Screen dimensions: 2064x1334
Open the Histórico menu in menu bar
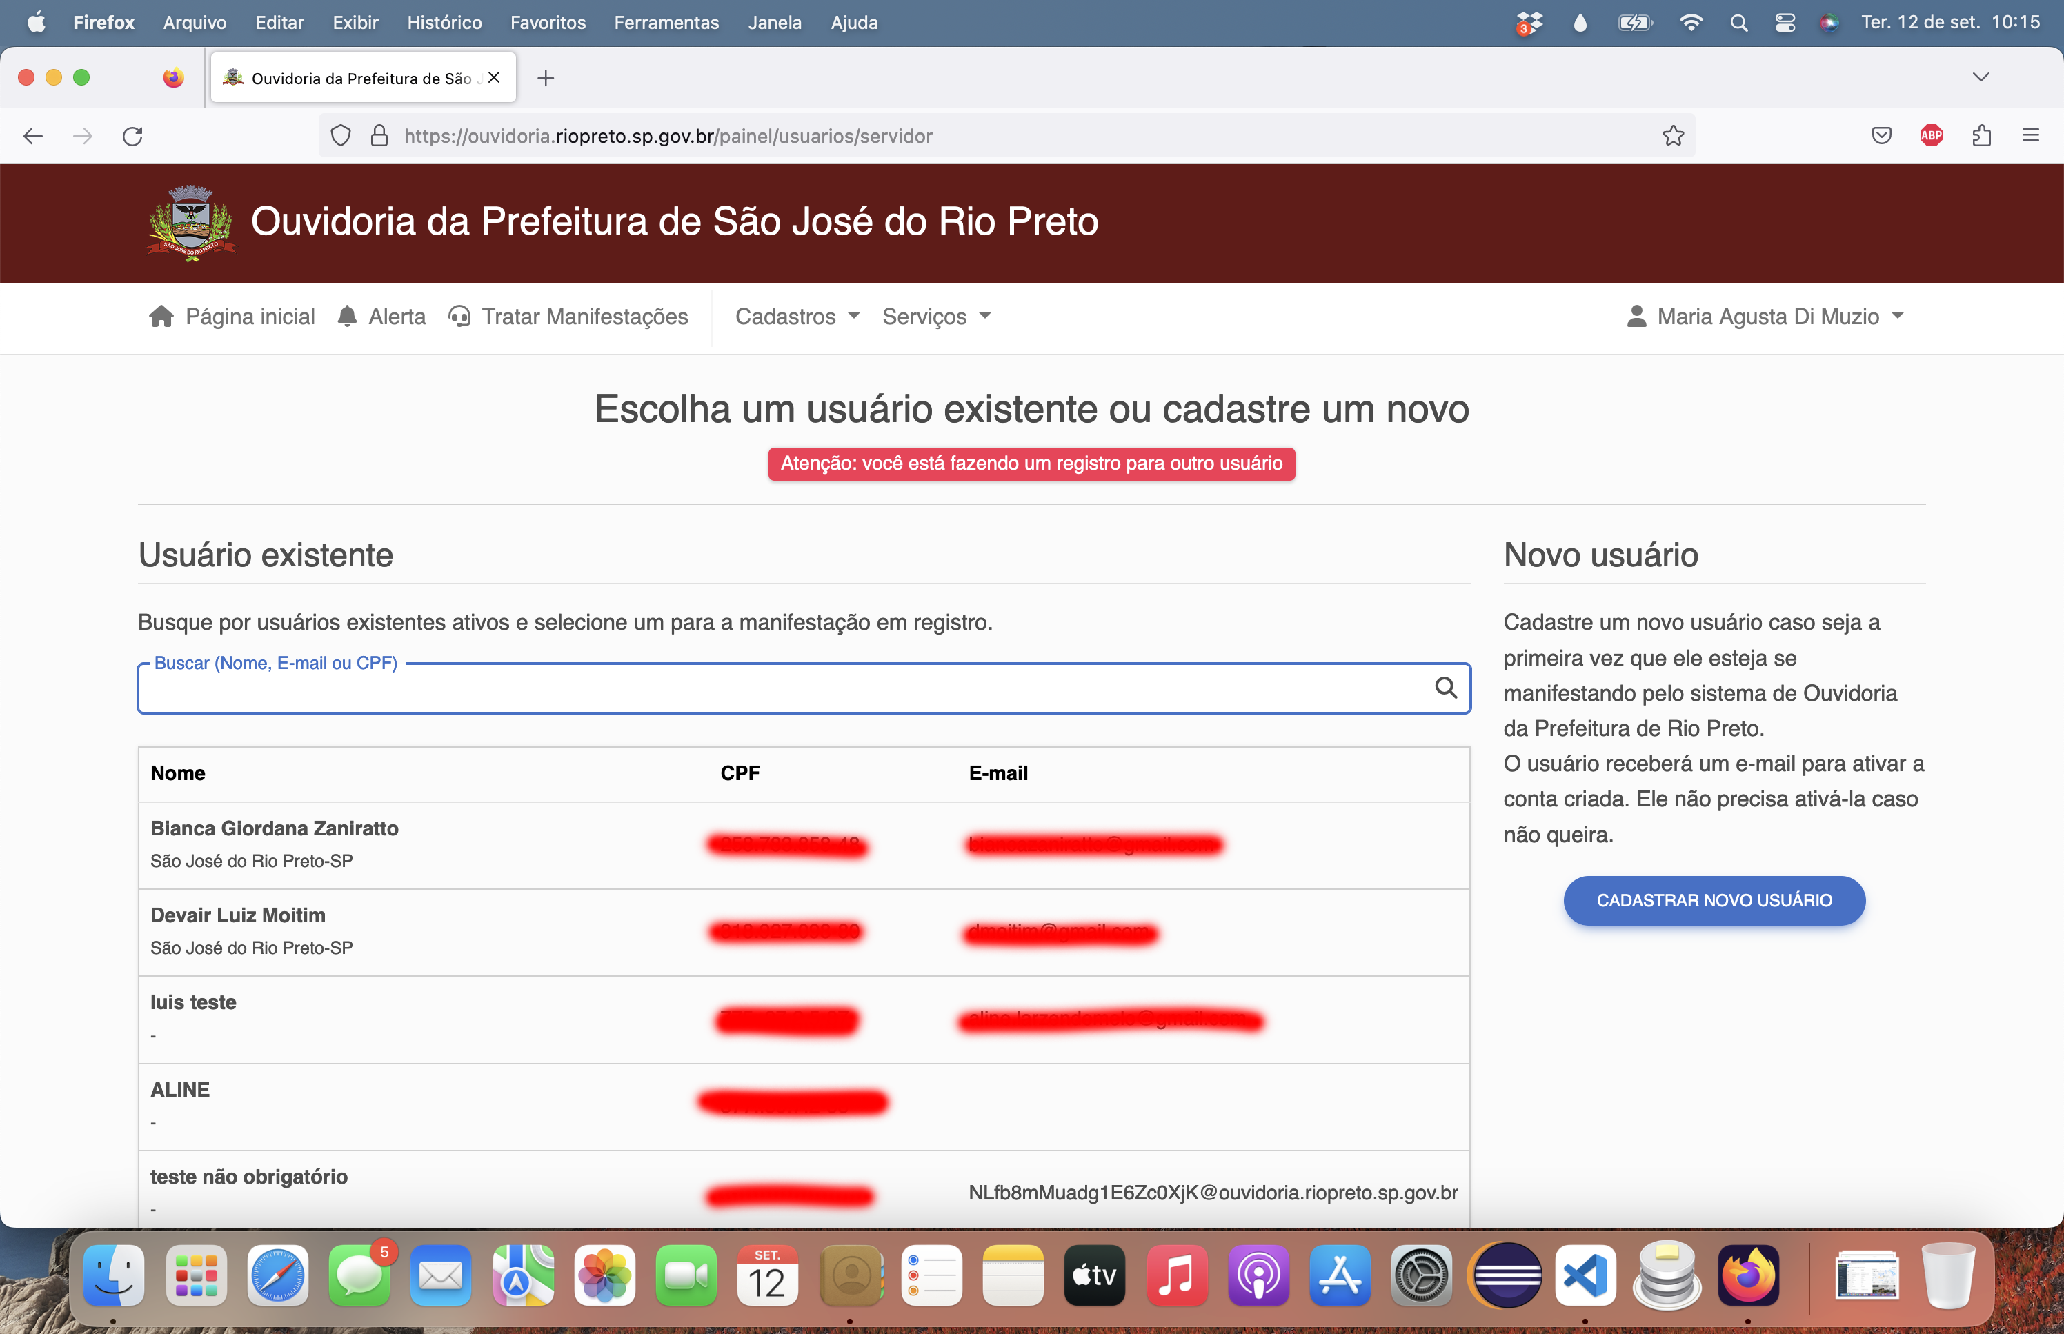[x=444, y=23]
